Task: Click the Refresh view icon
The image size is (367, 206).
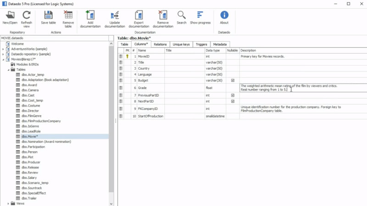Action: point(27,15)
